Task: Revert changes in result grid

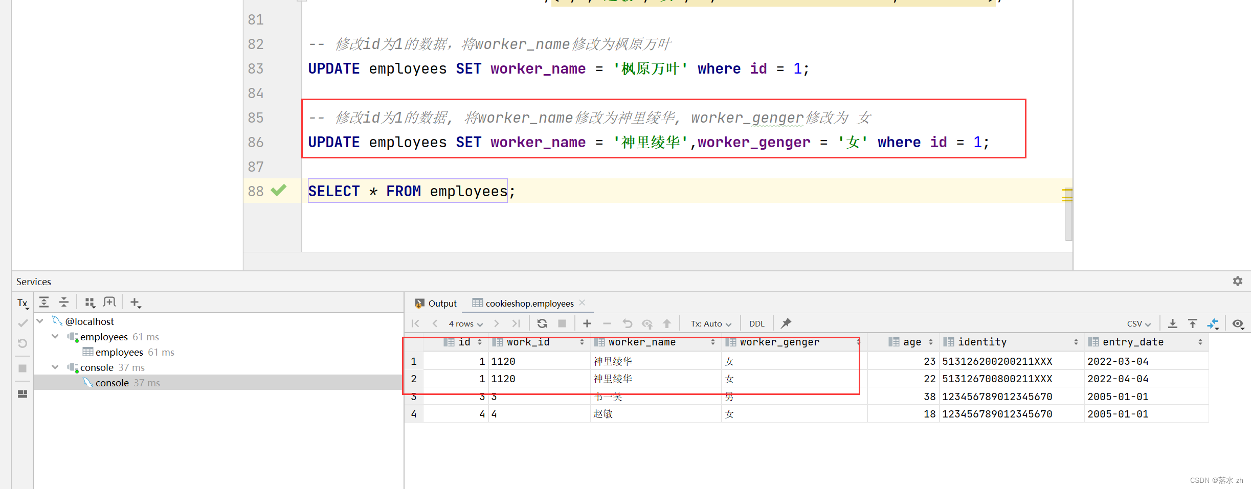Action: 627,323
